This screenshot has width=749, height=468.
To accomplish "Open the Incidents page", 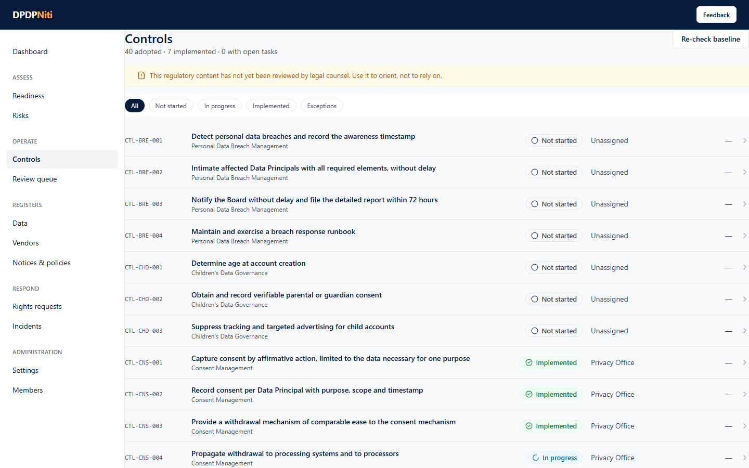I will [62, 326].
